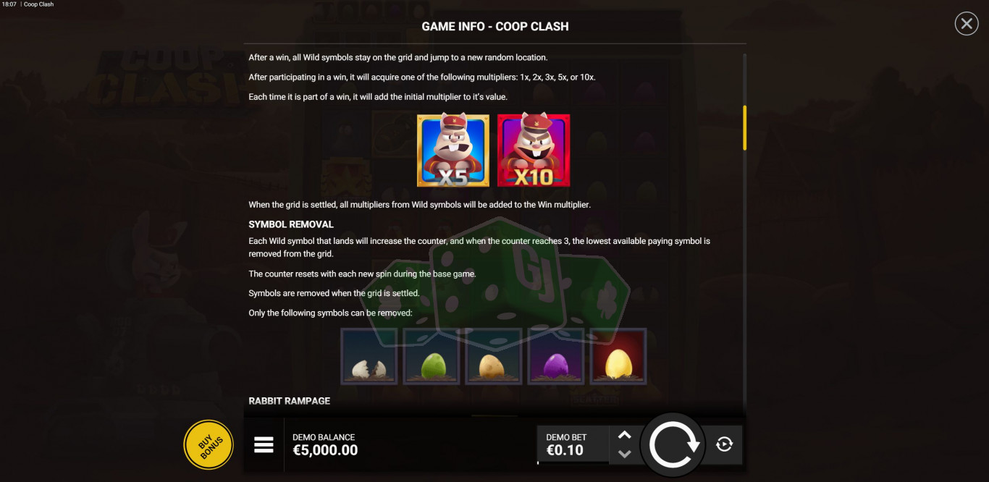
Task: Select the orange egg symbol
Action: coord(494,356)
